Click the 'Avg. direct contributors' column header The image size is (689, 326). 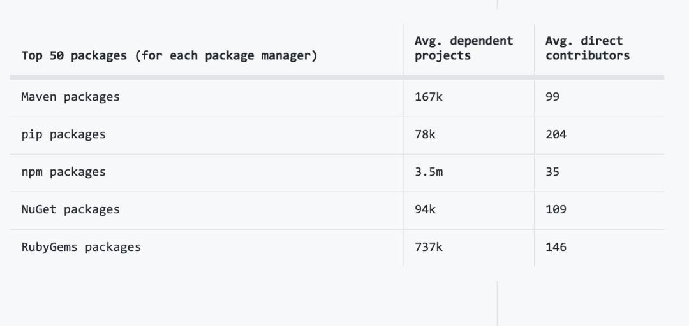coord(587,48)
